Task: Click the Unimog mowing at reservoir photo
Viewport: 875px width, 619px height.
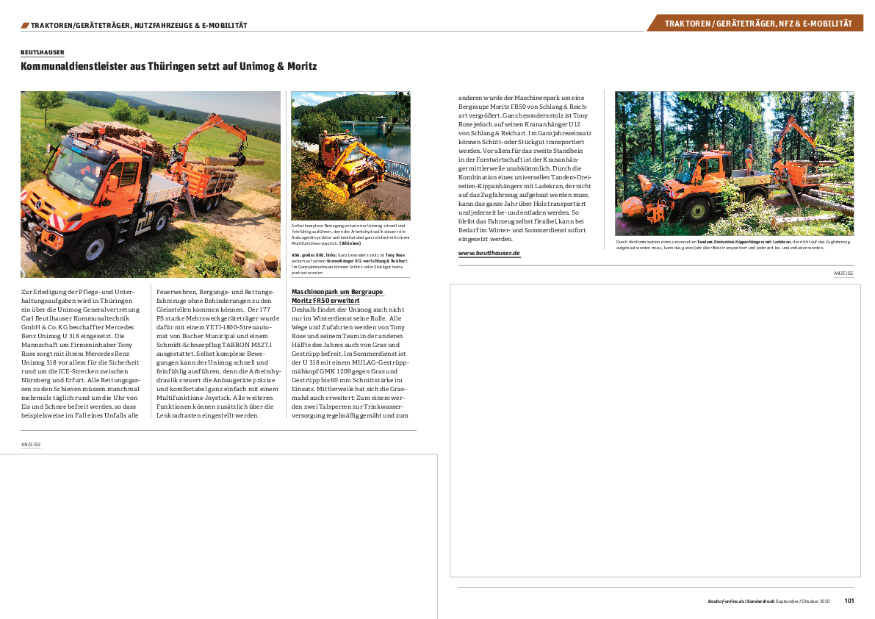Action: 350,155
